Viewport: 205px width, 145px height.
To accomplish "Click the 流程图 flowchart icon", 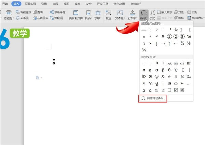I will [x=55, y=17].
